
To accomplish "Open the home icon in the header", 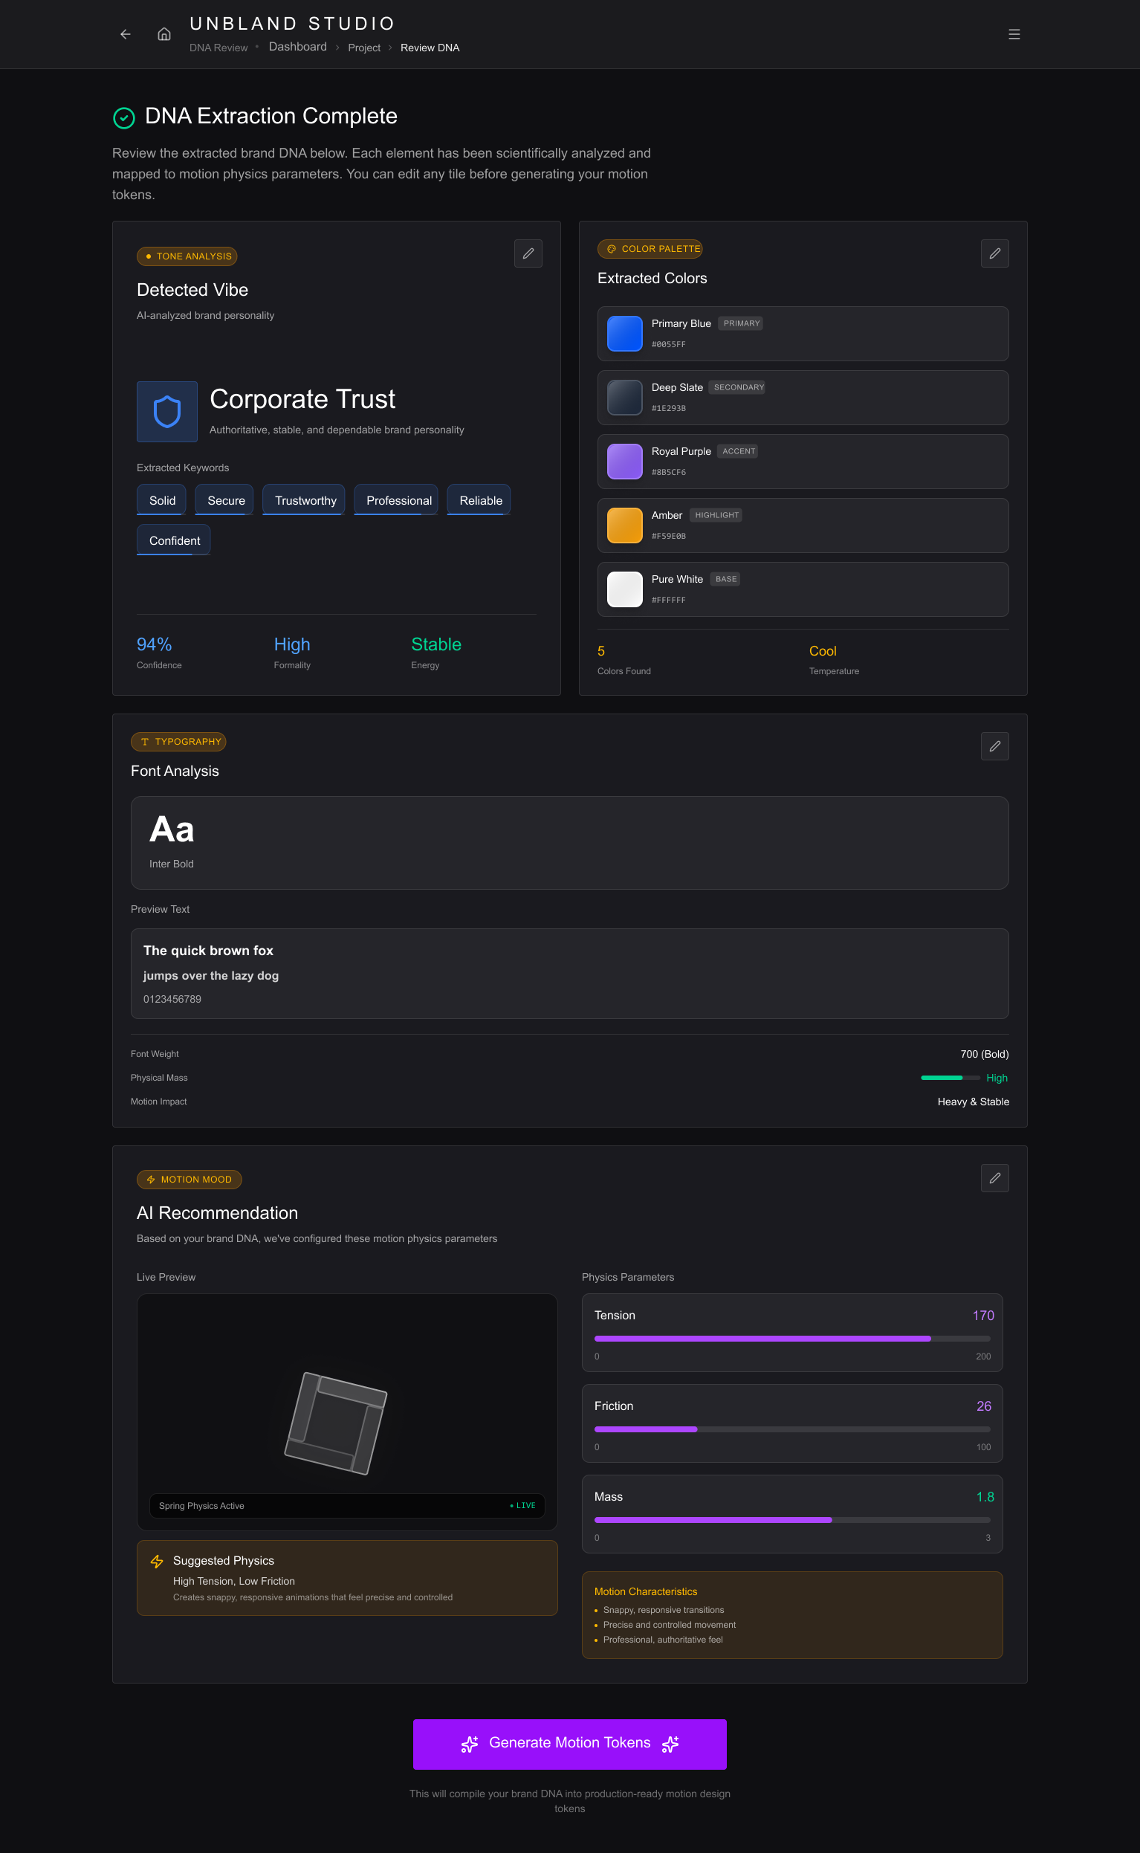I will pos(163,34).
